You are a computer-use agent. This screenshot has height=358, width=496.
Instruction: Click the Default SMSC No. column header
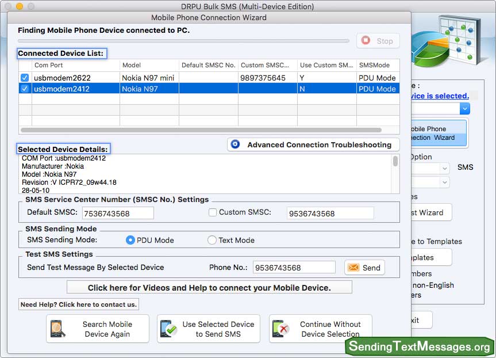coord(209,65)
